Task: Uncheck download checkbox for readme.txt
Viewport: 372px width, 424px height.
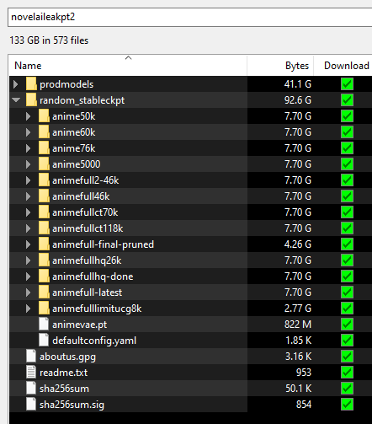Action: click(x=347, y=373)
